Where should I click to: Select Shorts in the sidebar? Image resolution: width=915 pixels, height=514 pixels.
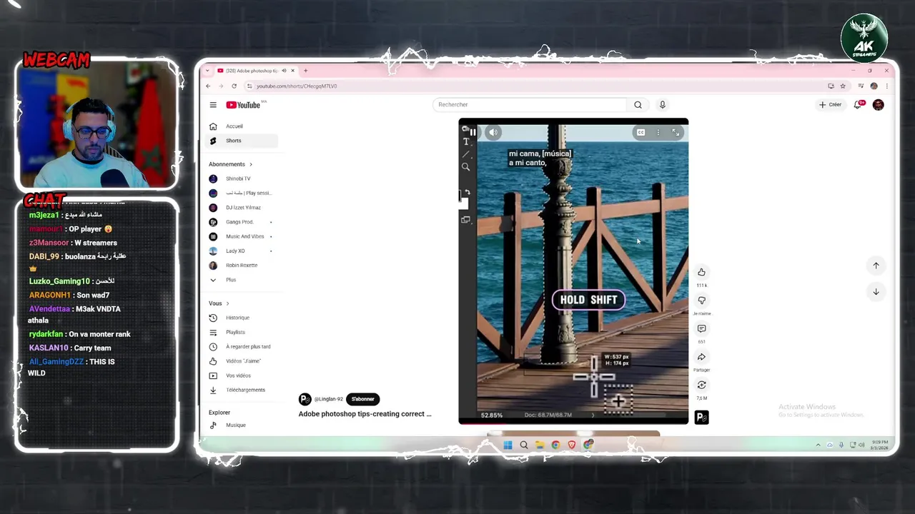241,141
